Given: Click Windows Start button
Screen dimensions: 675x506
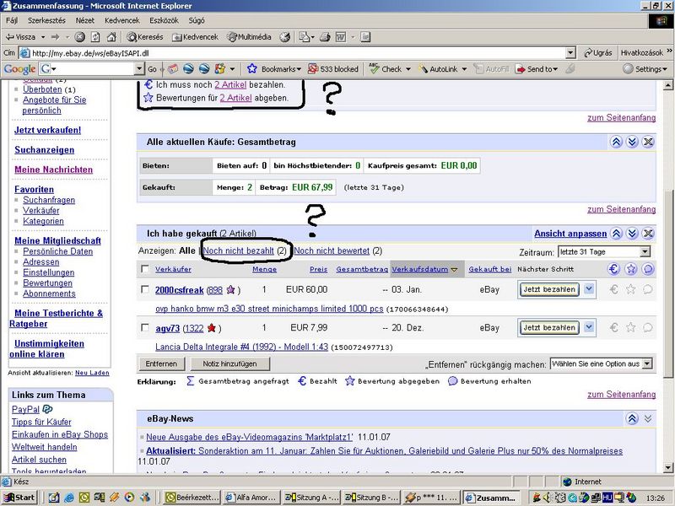Looking at the screenshot, I should (x=19, y=498).
